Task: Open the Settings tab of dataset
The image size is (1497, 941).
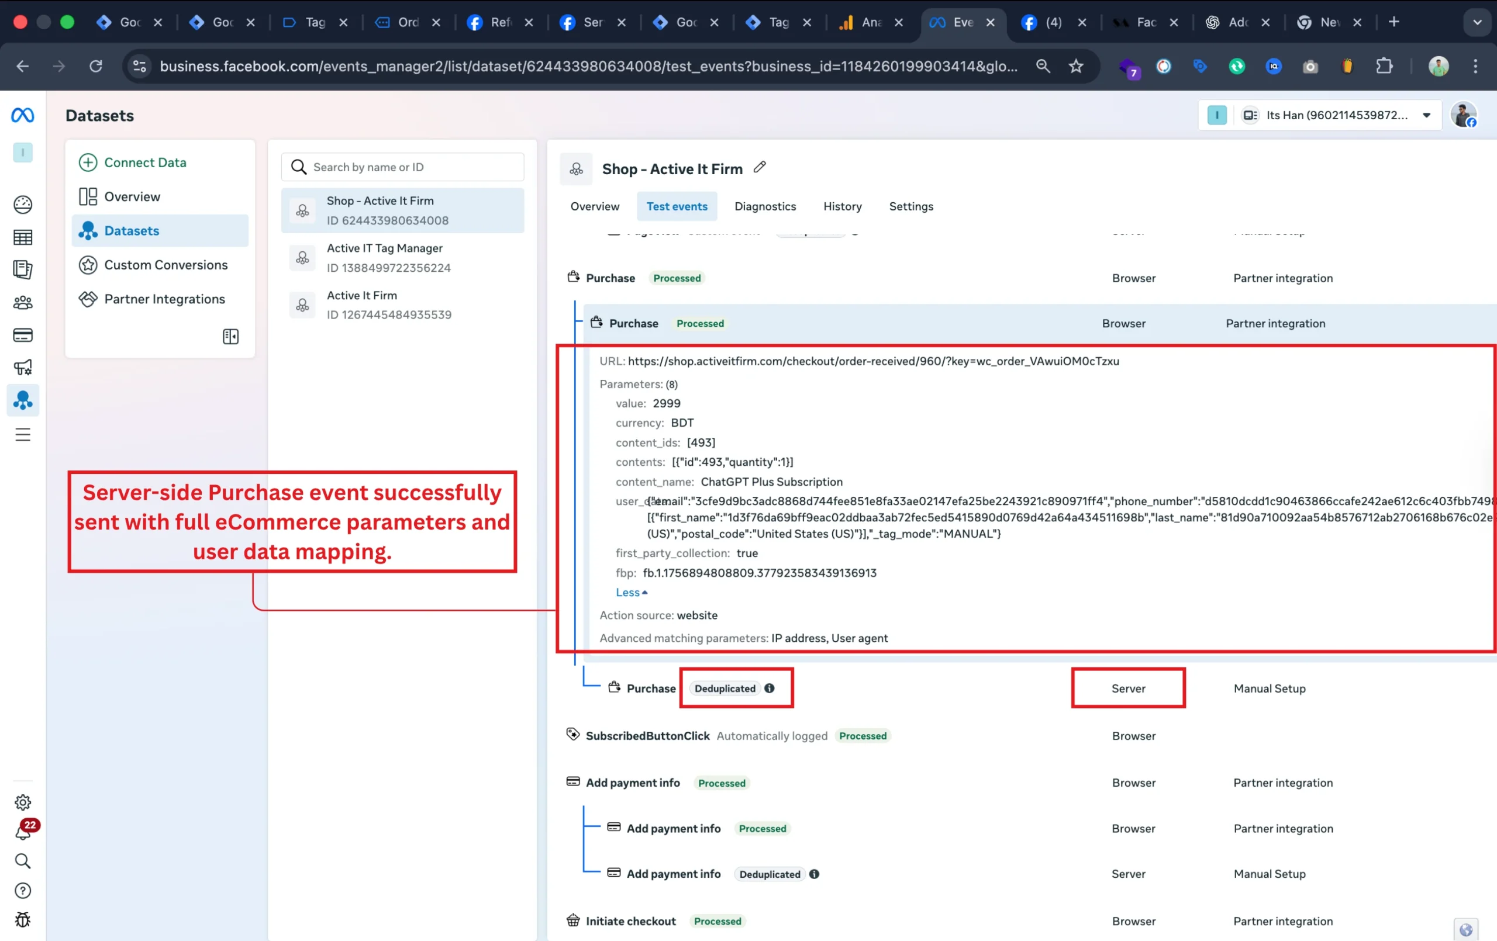Action: click(x=910, y=206)
